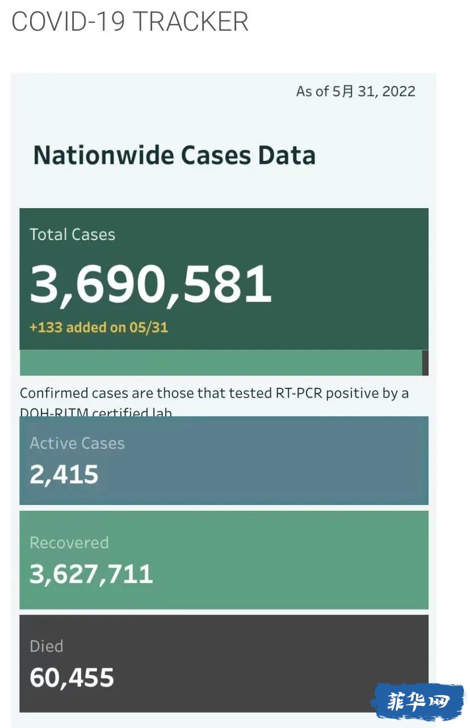Click the Active Cases label
This screenshot has width=470, height=728.
coord(77,444)
